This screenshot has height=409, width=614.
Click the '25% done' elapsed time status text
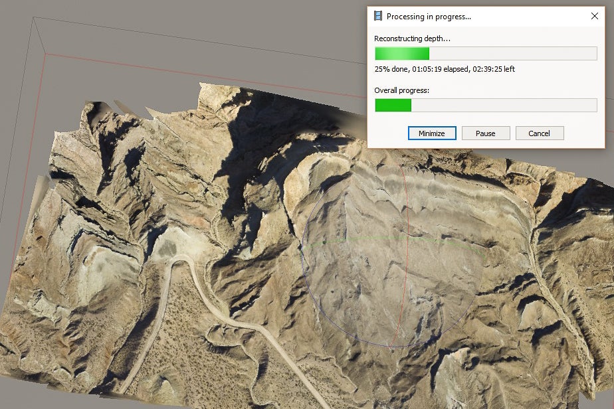[445, 68]
